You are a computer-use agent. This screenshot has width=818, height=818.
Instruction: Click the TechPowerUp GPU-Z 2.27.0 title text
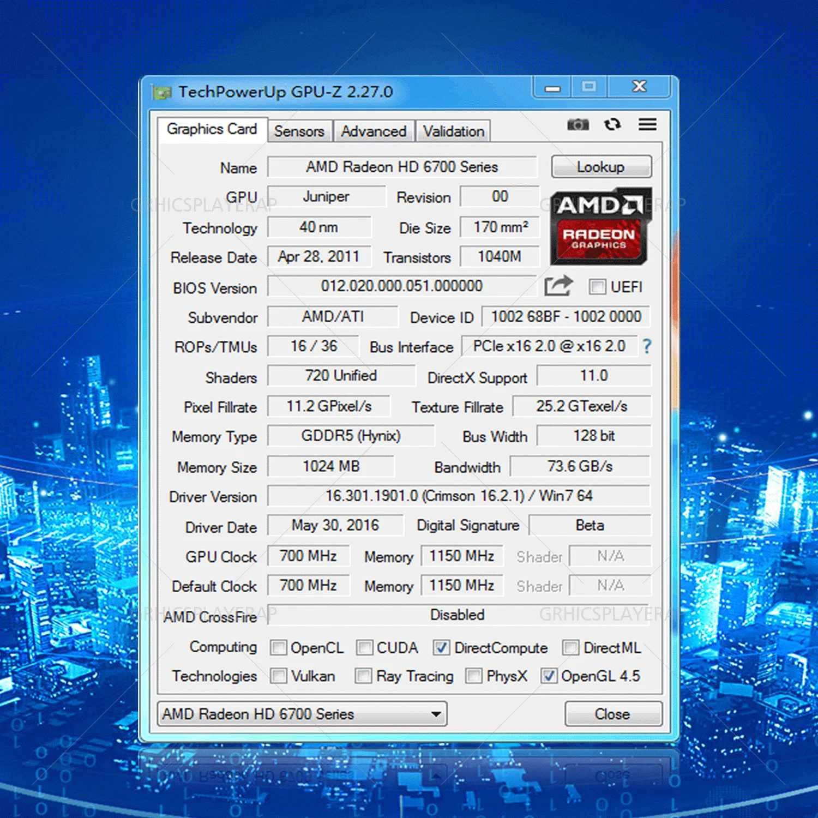(286, 92)
